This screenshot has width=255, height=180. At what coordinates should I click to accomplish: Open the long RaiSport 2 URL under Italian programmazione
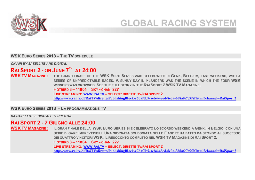[145, 151]
